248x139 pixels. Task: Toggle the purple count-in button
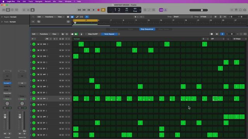[161, 10]
